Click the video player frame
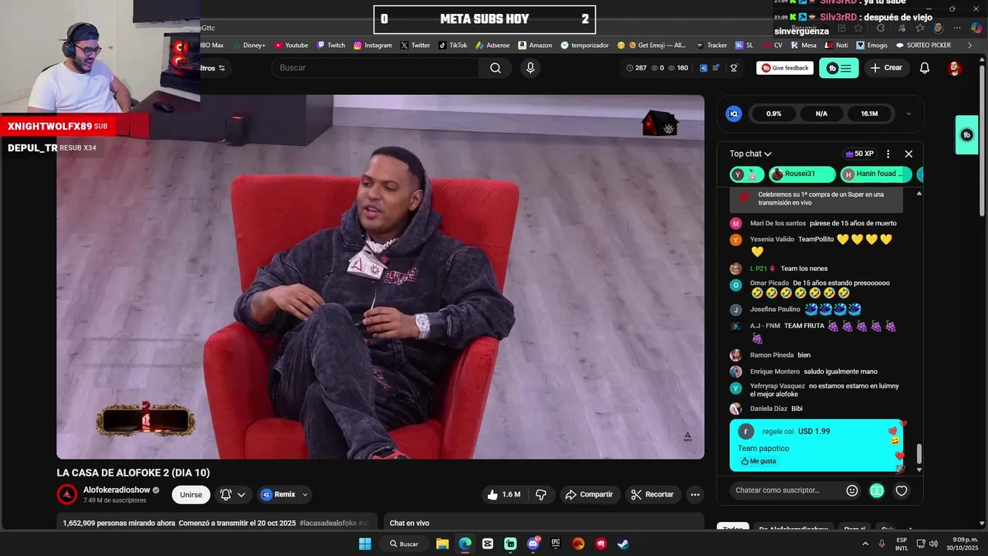This screenshot has height=556, width=988. click(381, 276)
